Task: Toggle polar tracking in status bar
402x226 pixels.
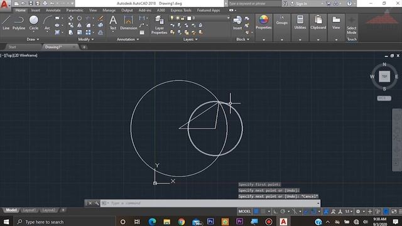Action: [x=283, y=212]
